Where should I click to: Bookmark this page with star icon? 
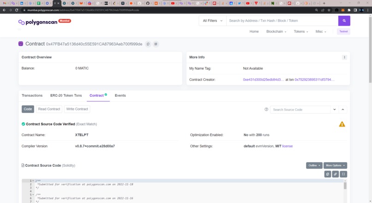(x=329, y=10)
